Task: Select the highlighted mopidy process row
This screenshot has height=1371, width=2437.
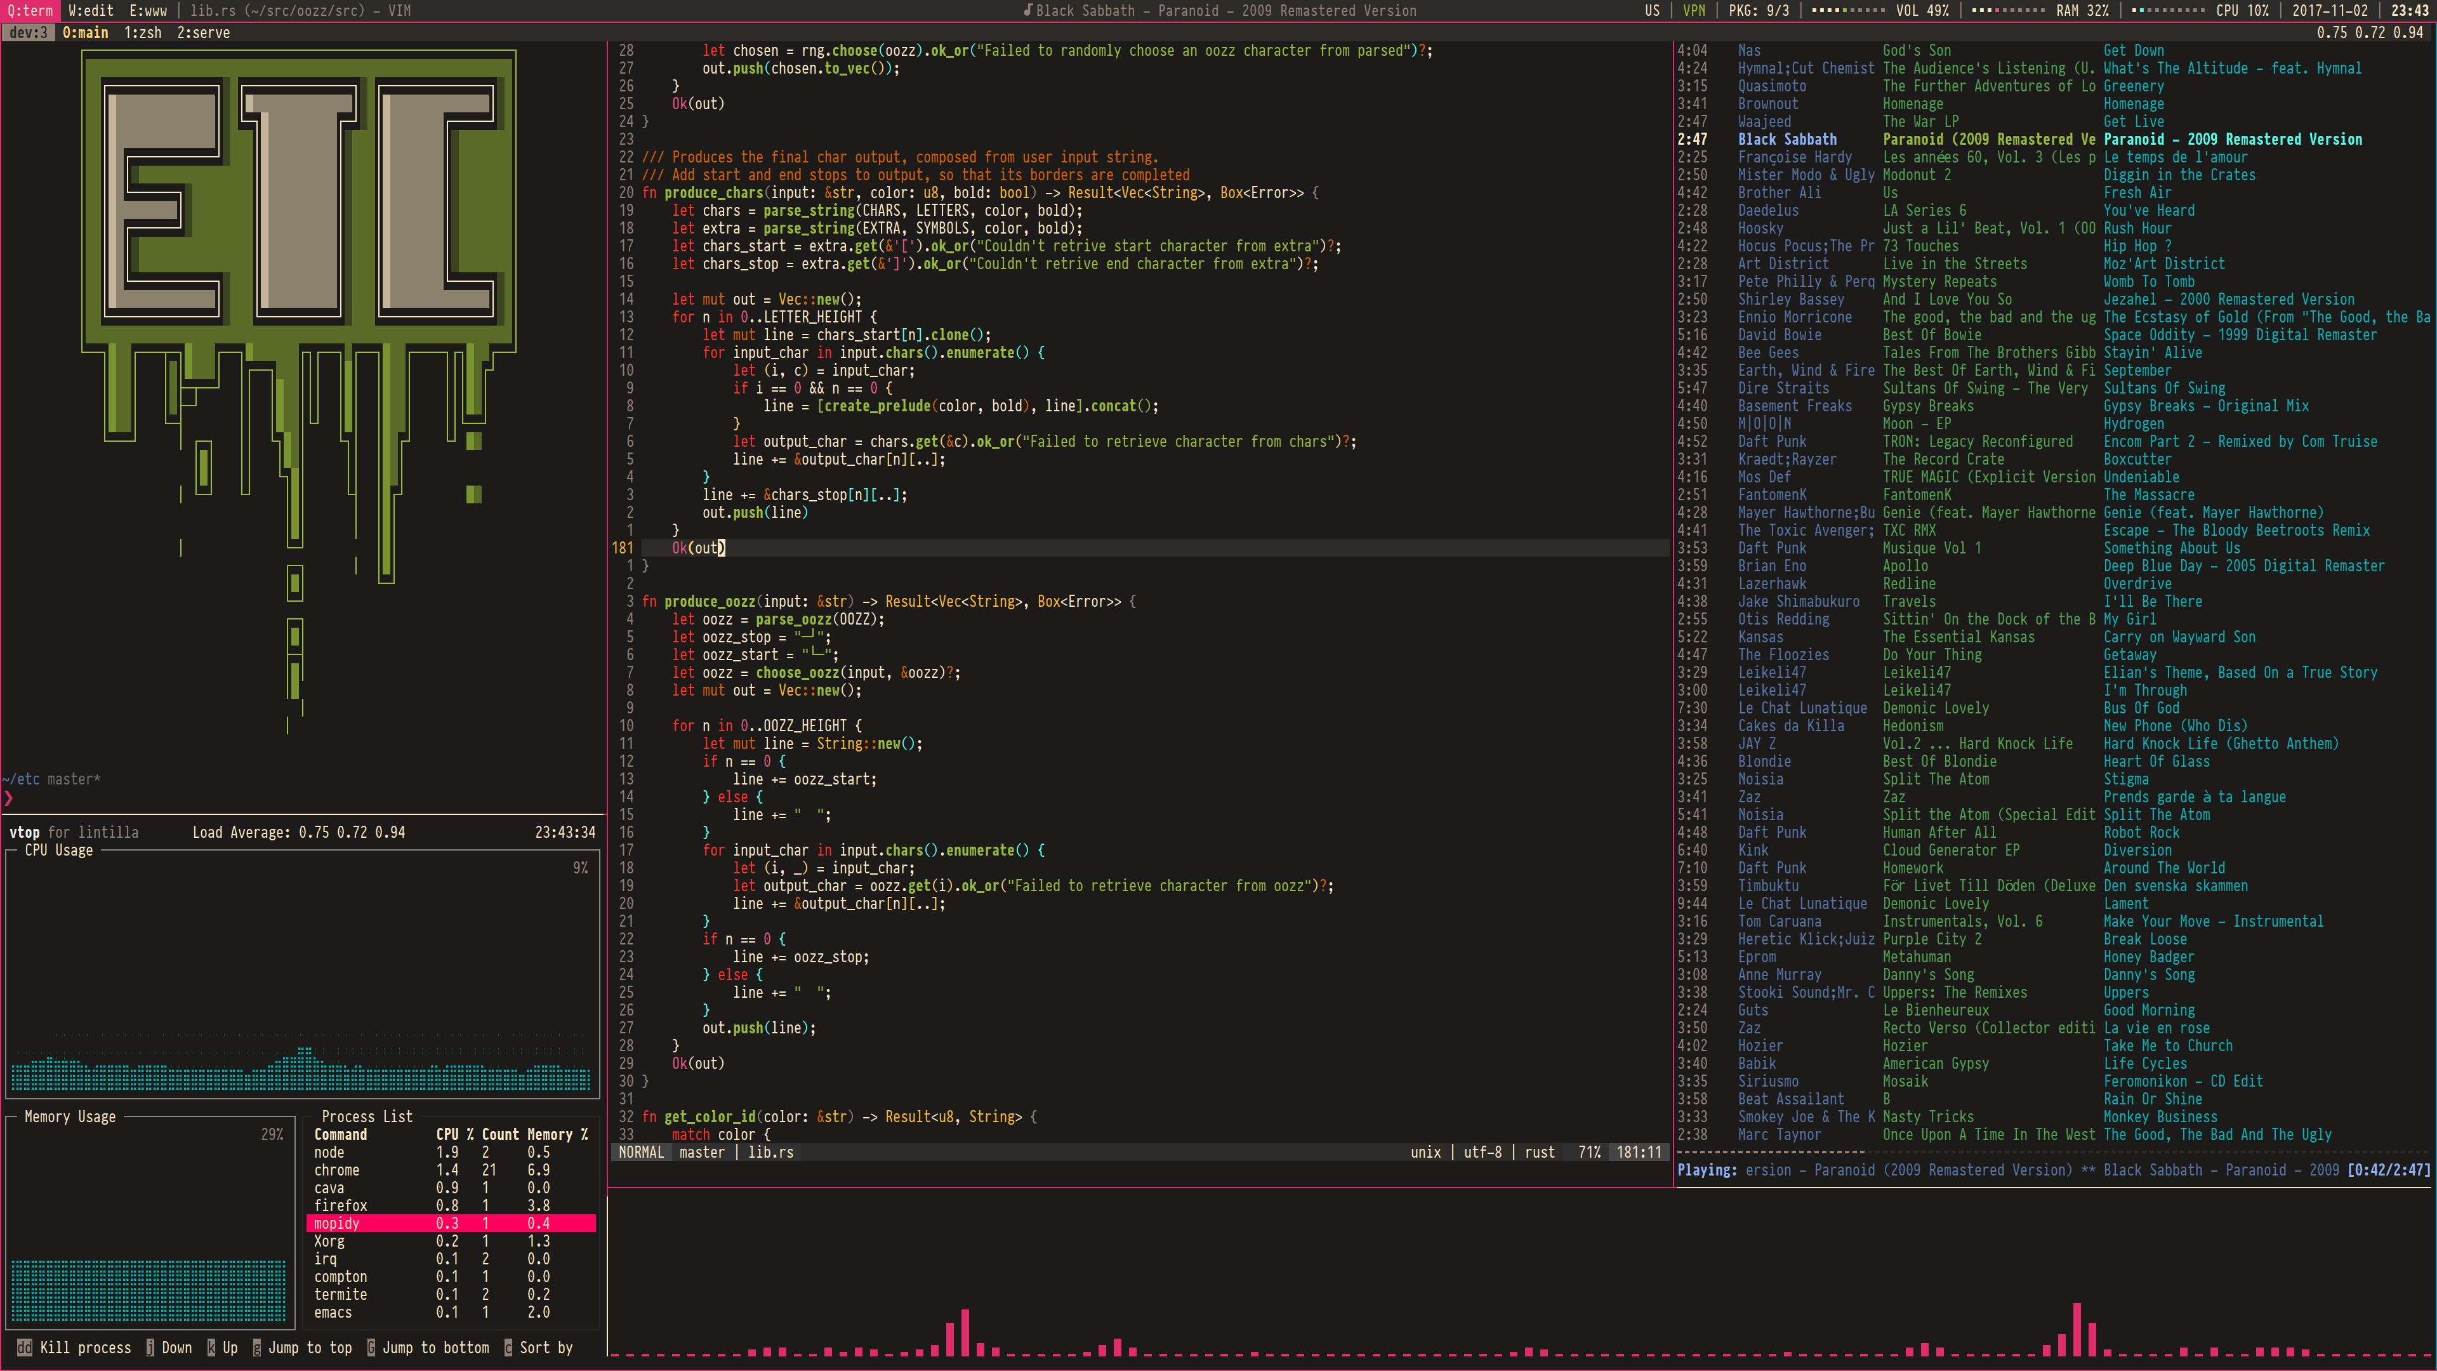Action: (x=451, y=1222)
